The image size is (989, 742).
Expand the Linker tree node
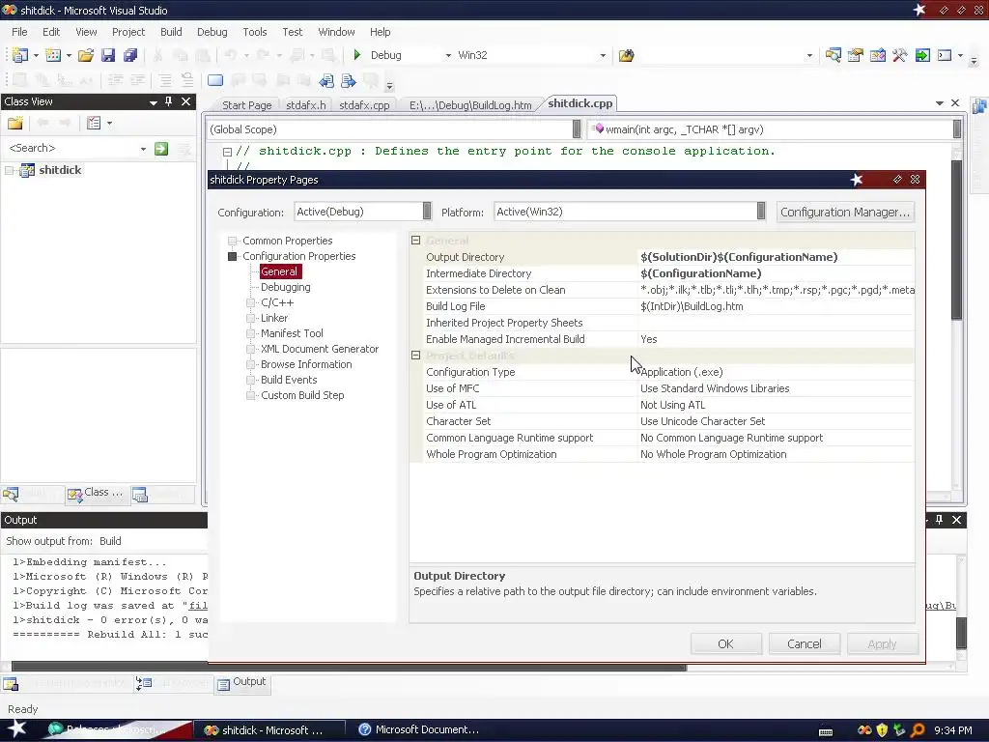pos(250,318)
